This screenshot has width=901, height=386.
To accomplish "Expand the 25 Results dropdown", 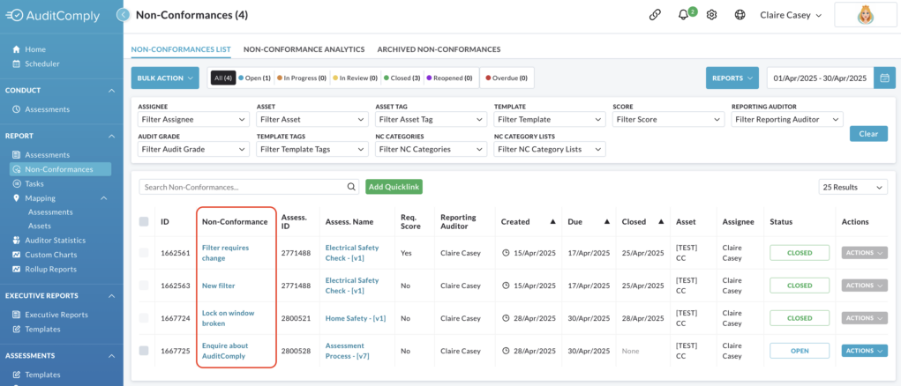I will pyautogui.click(x=852, y=187).
